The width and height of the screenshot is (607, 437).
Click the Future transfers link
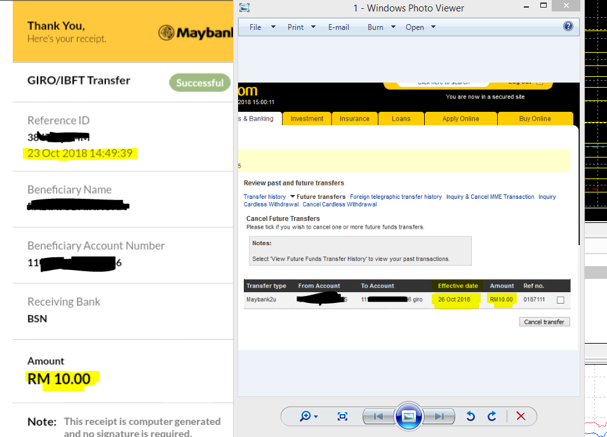[321, 197]
